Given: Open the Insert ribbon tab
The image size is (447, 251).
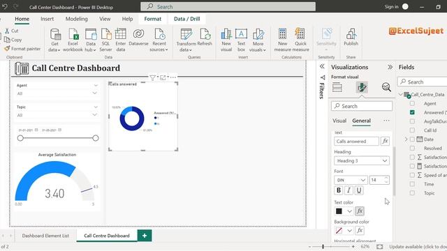Looking at the screenshot, I should tap(47, 19).
